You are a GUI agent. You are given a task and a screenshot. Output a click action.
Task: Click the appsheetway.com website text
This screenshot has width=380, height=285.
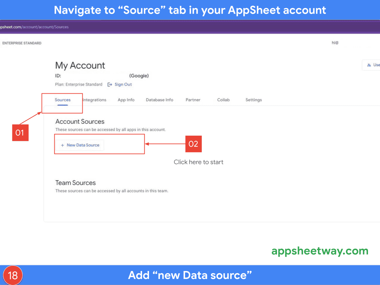coord(320,251)
